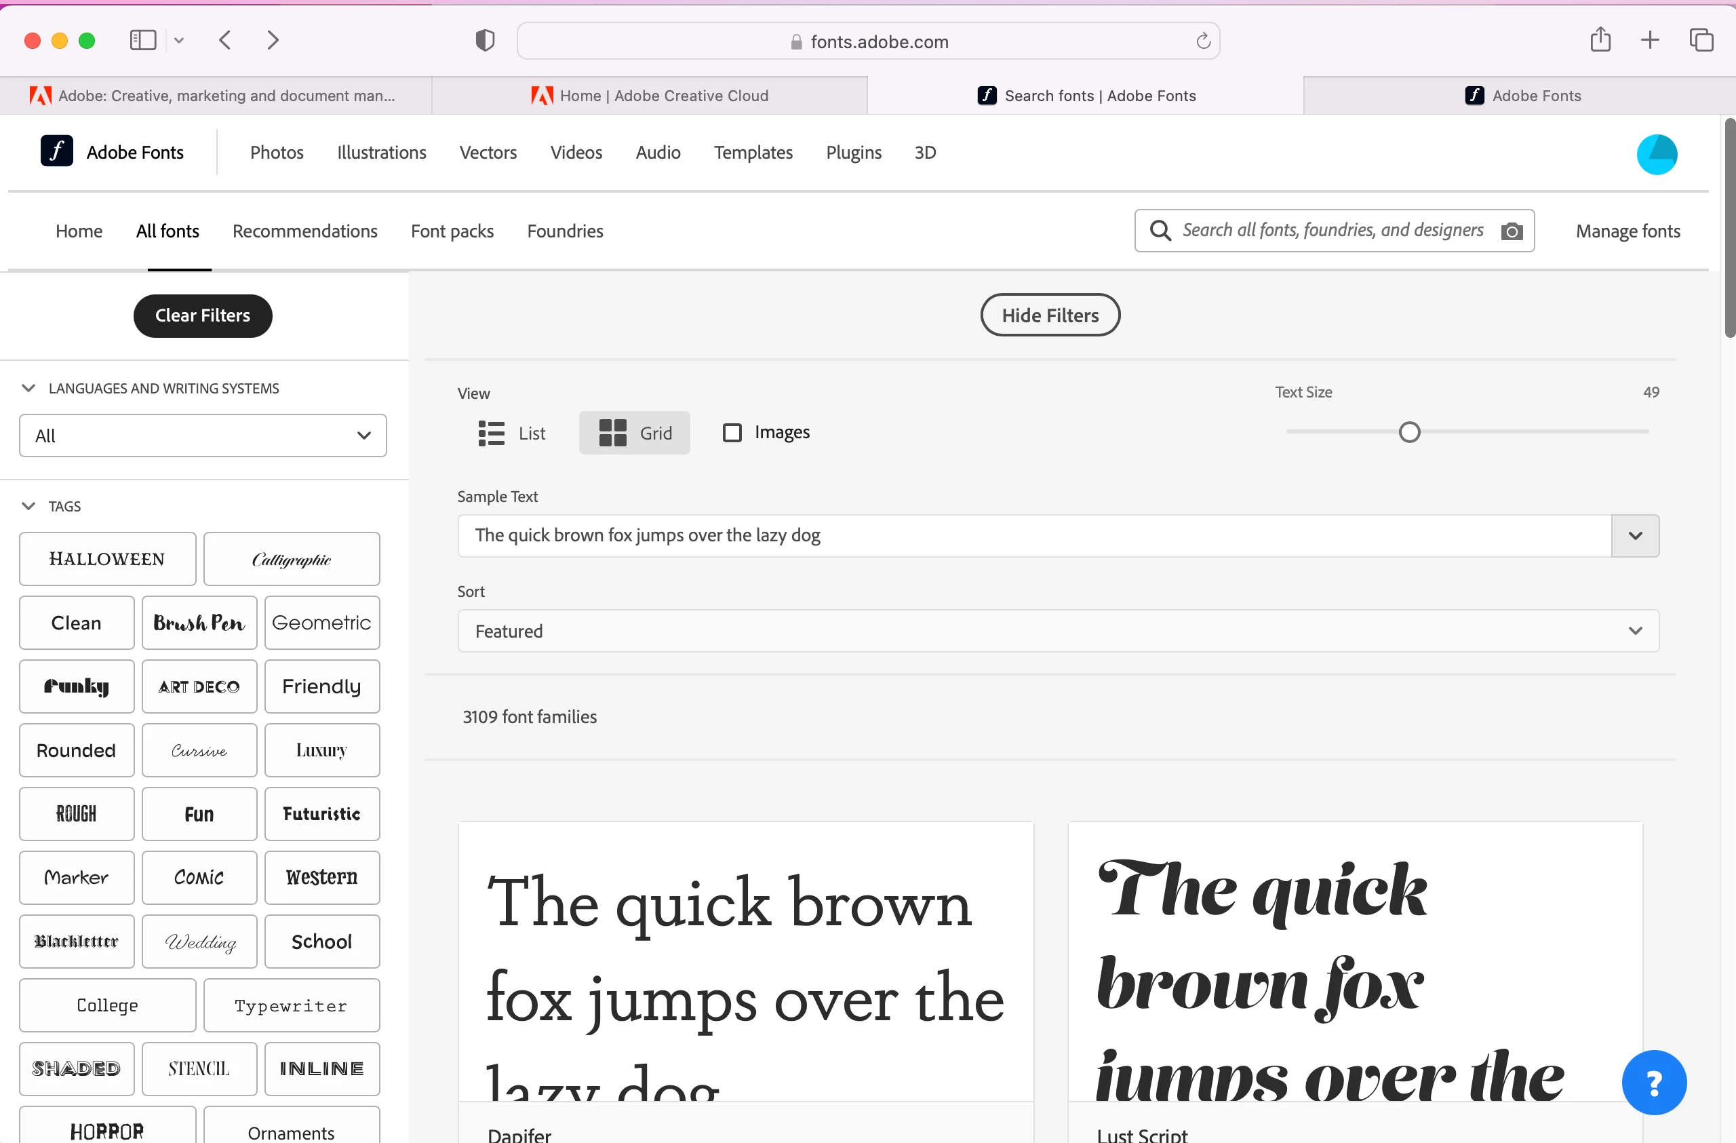Collapse the Tags section chevron

[28, 506]
